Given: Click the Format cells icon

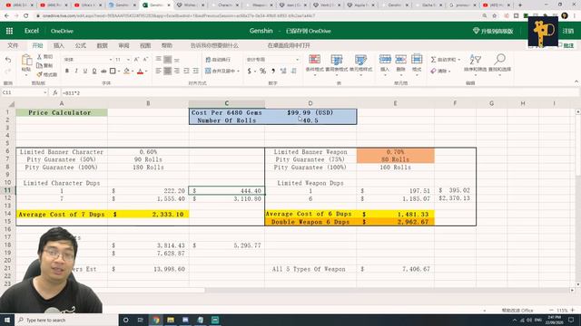Looking at the screenshot, I should 417,59.
